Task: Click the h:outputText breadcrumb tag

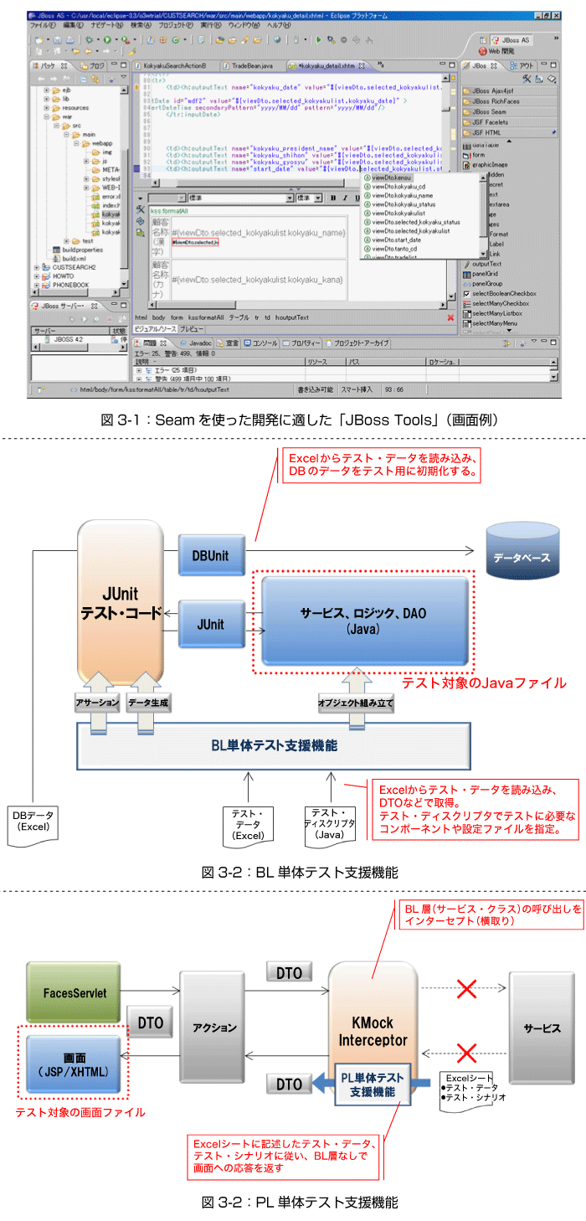Action: [x=291, y=317]
